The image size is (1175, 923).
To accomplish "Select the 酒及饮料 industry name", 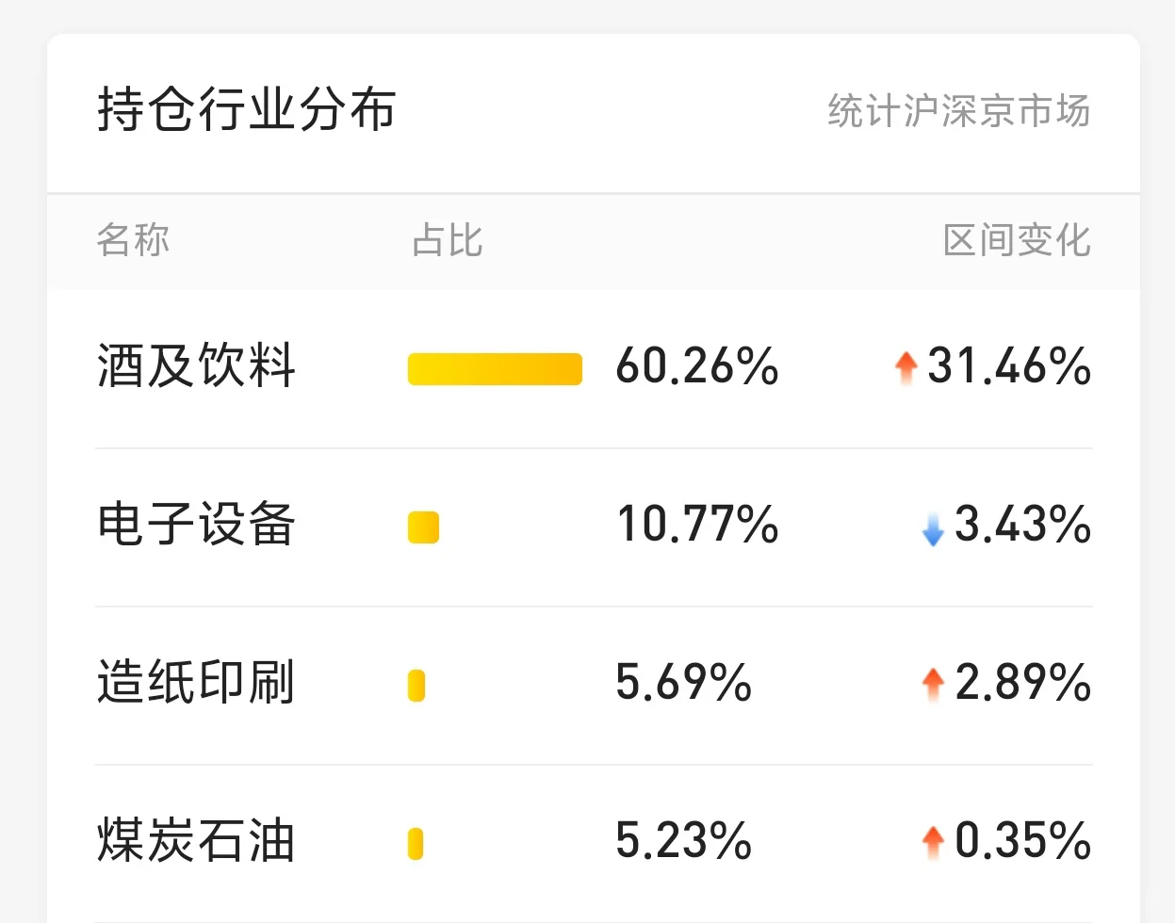I will coord(197,365).
